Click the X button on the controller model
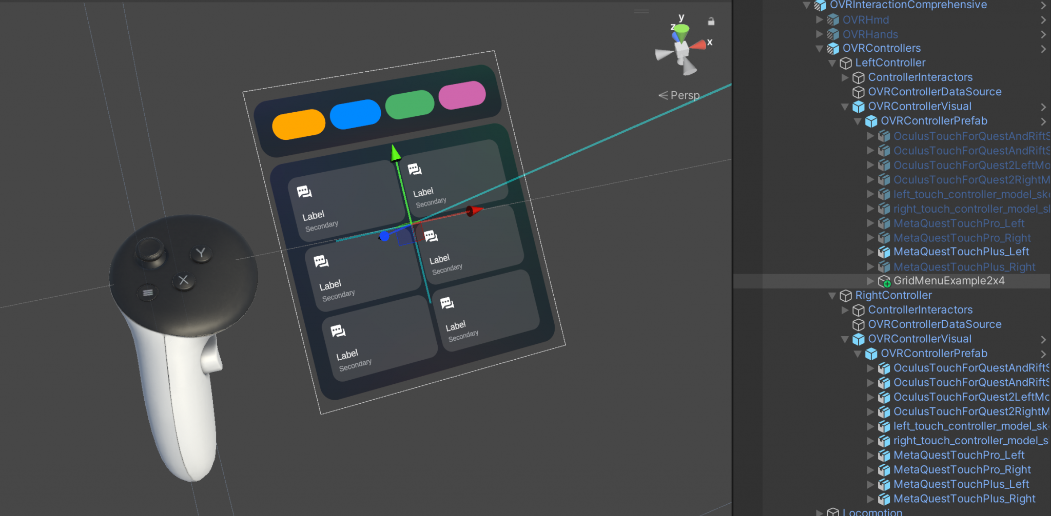This screenshot has width=1051, height=516. point(183,280)
